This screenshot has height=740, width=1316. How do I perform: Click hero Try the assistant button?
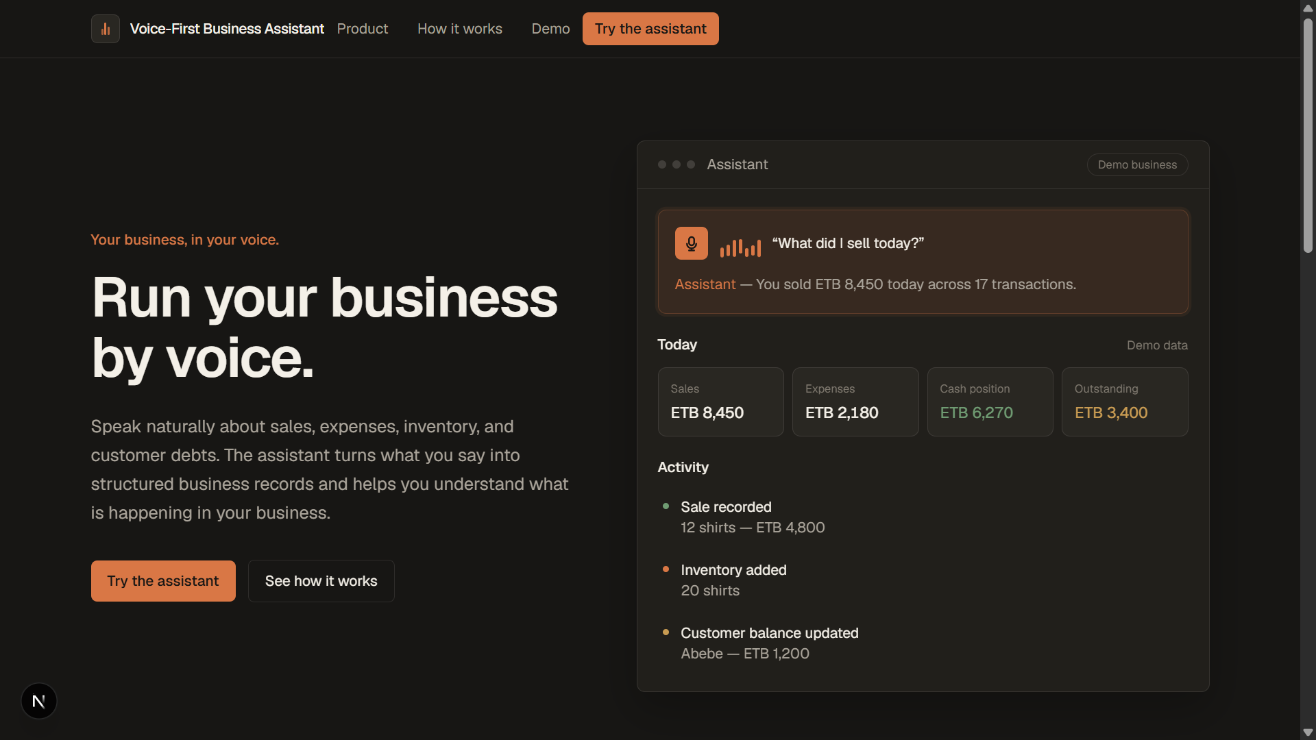coord(163,581)
